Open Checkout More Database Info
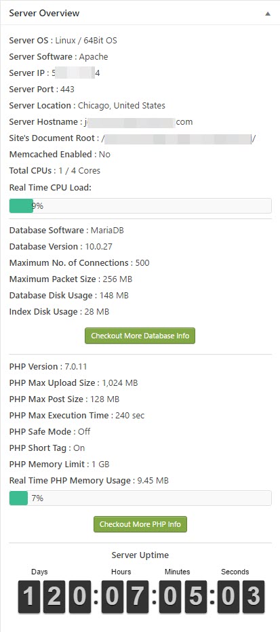The width and height of the screenshot is (280, 632). coord(140,336)
